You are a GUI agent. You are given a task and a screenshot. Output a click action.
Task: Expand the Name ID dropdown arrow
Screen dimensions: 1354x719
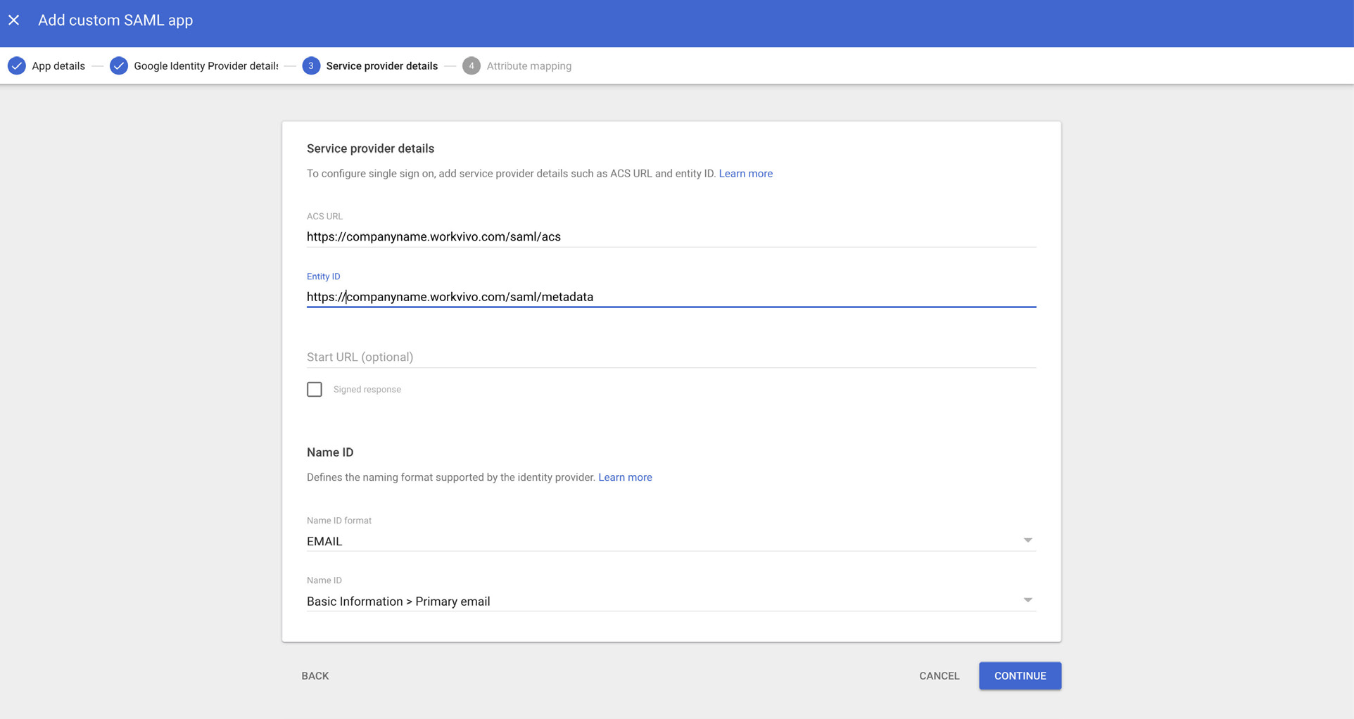1027,601
